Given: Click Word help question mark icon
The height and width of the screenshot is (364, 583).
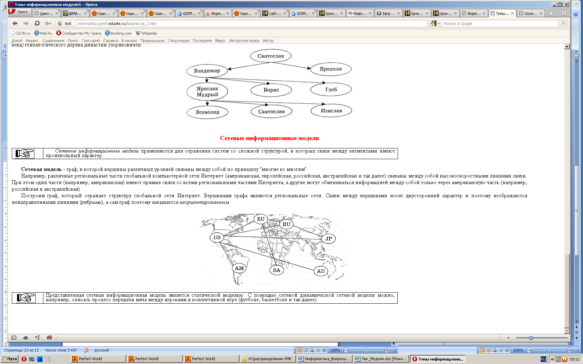Looking at the screenshot, I should 576,15.
